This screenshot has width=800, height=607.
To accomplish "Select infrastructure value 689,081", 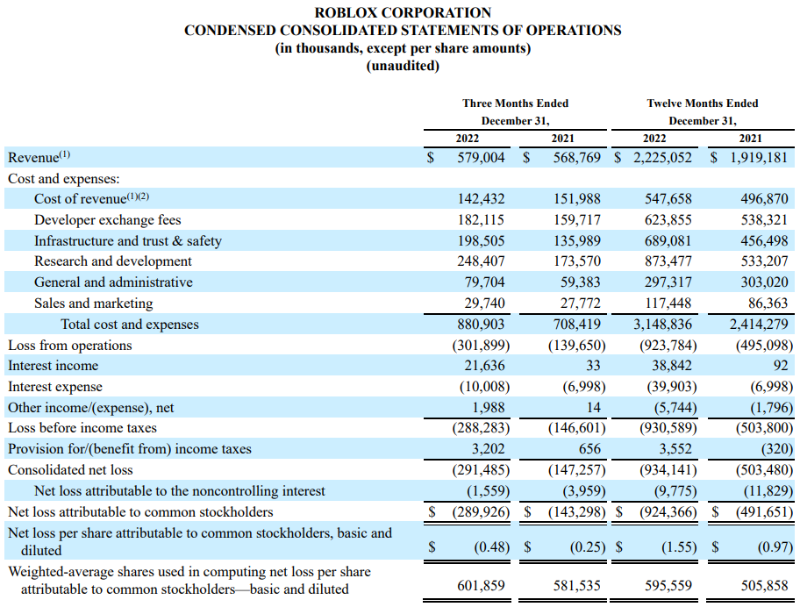I will [x=668, y=240].
